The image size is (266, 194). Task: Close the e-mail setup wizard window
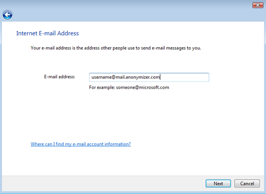[258, 5]
